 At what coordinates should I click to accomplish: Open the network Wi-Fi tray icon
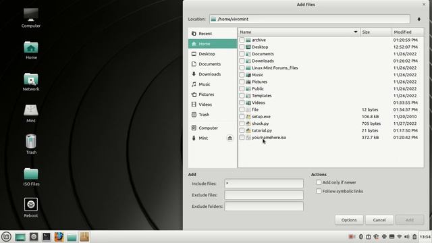[399, 237]
